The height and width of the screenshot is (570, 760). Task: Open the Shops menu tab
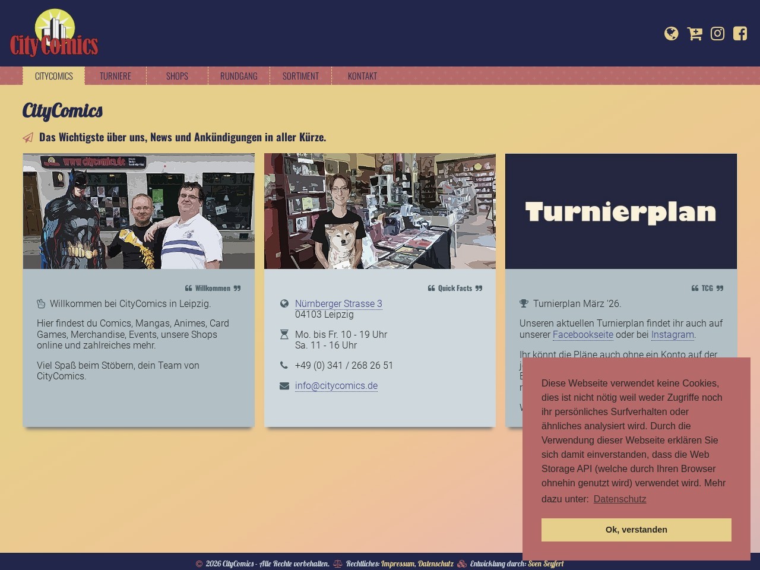click(177, 76)
